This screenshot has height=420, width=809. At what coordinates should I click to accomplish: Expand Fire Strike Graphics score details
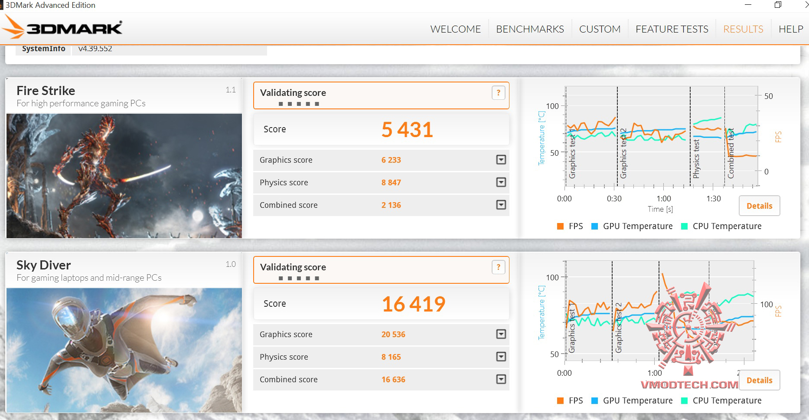coord(501,160)
